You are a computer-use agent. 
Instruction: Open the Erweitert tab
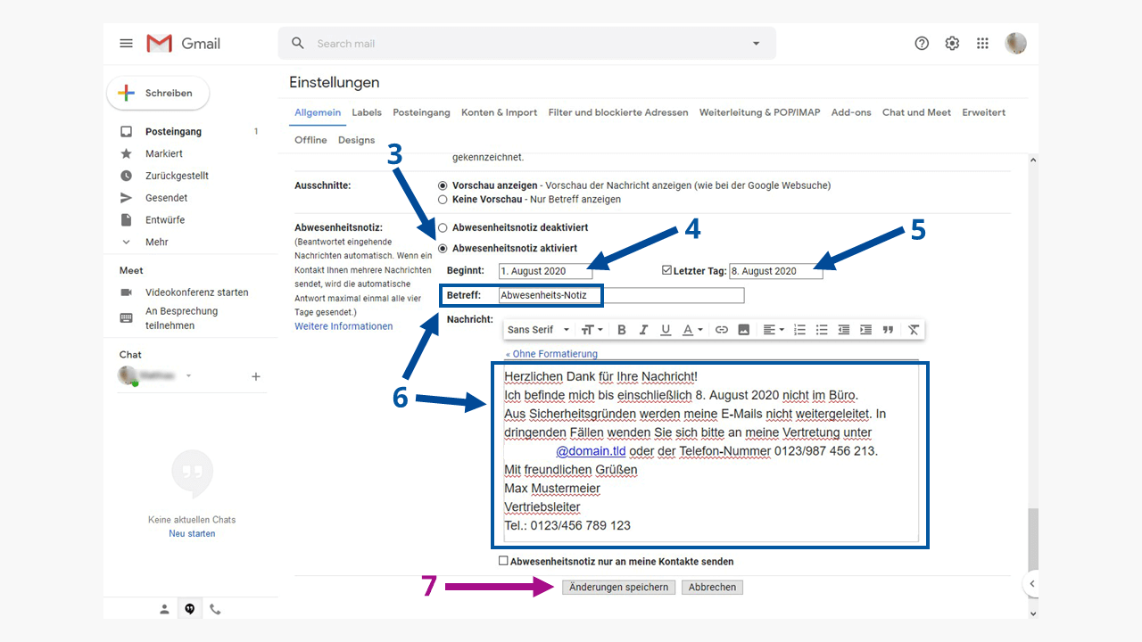(984, 113)
